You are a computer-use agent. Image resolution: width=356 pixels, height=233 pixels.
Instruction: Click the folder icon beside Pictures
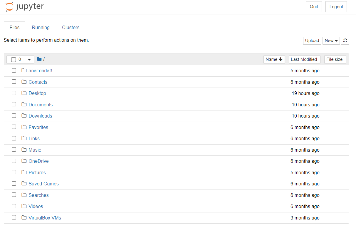pyautogui.click(x=24, y=172)
